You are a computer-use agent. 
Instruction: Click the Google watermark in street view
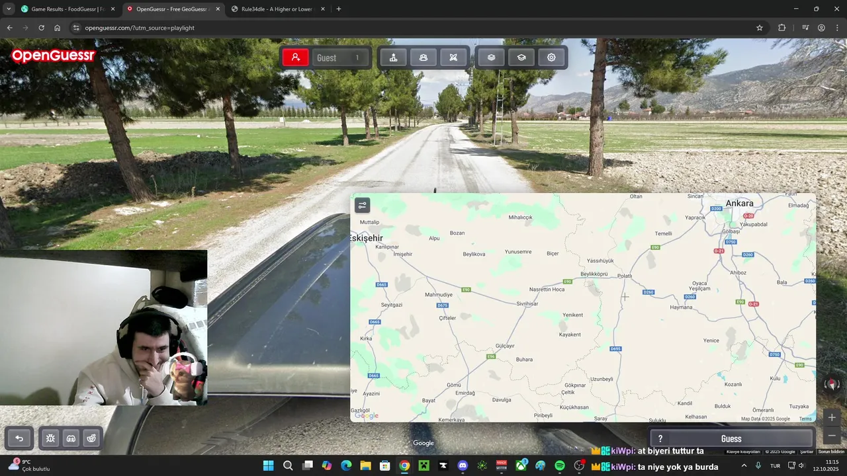(x=423, y=443)
